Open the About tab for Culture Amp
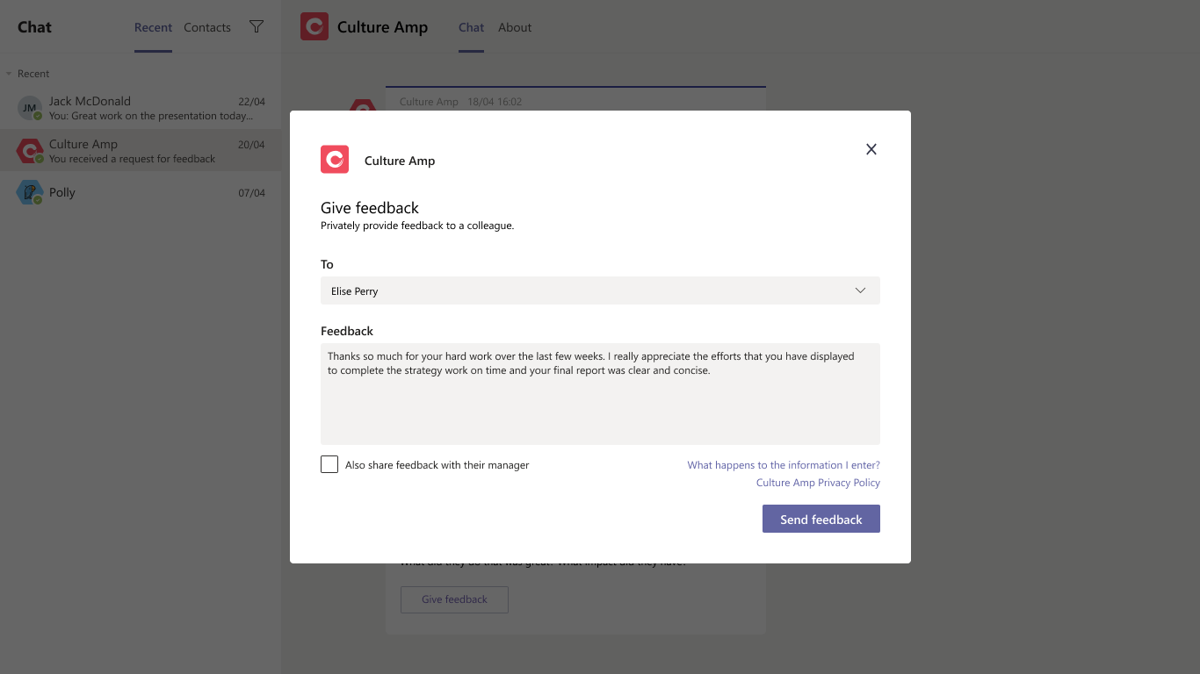 coord(515,27)
